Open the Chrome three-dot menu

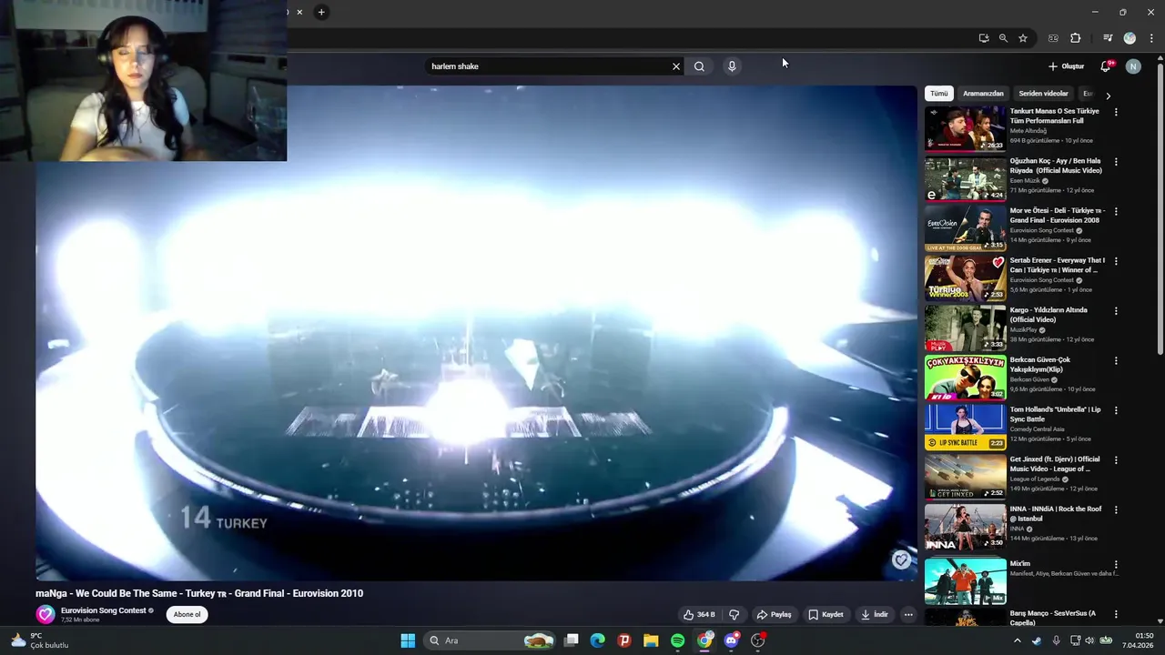1151,38
